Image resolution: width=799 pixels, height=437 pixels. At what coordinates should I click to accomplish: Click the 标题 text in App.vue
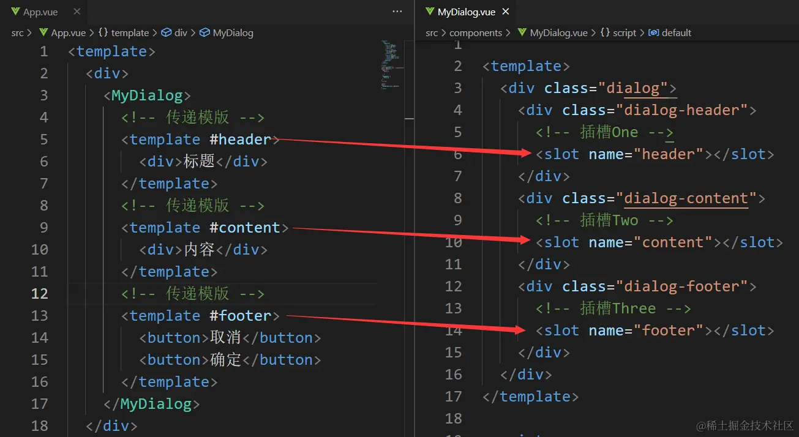pyautogui.click(x=199, y=162)
